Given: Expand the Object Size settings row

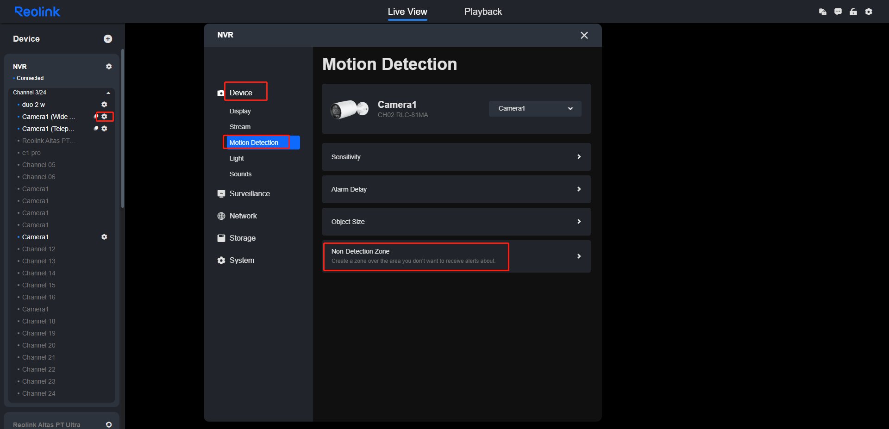Looking at the screenshot, I should pyautogui.click(x=457, y=222).
